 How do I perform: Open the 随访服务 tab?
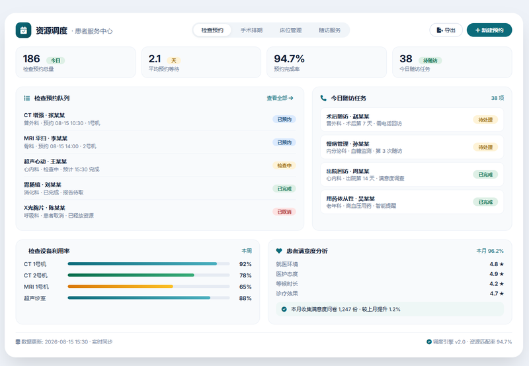[x=329, y=30]
